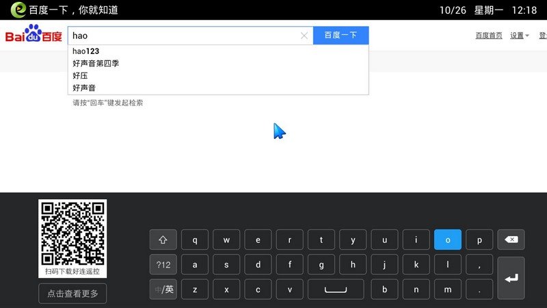This screenshot has width=547, height=308.
Task: Tap the y key
Action: tap(353, 240)
